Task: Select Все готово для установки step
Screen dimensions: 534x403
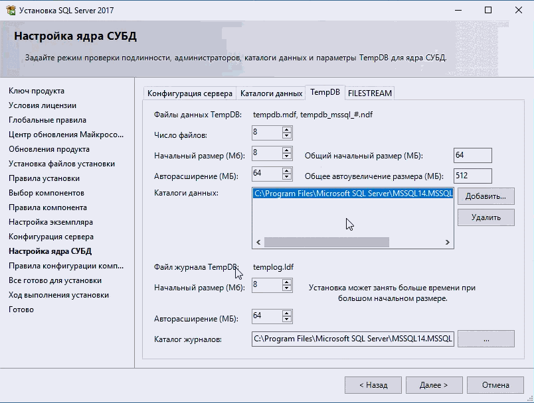Action: 55,280
